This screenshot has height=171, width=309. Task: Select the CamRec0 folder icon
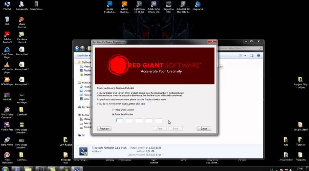[22, 111]
